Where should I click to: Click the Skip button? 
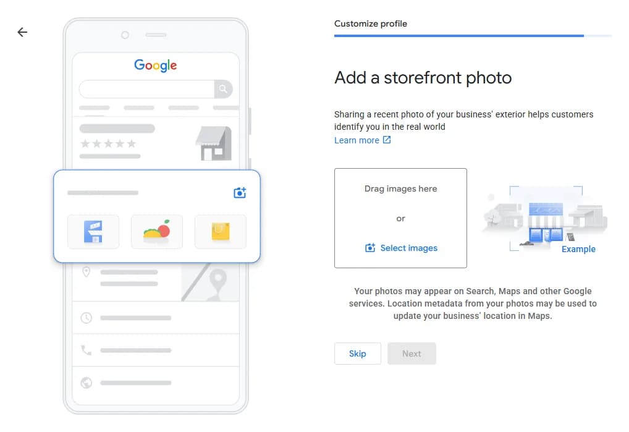click(x=357, y=354)
